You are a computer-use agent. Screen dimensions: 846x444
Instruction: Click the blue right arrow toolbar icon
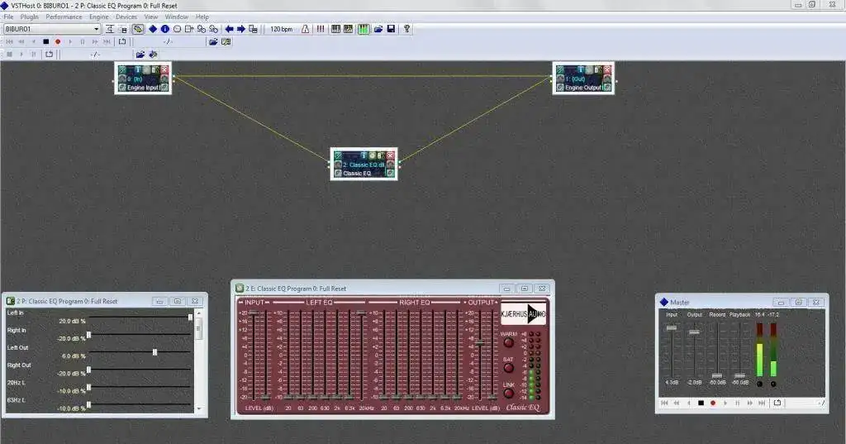pyautogui.click(x=241, y=29)
